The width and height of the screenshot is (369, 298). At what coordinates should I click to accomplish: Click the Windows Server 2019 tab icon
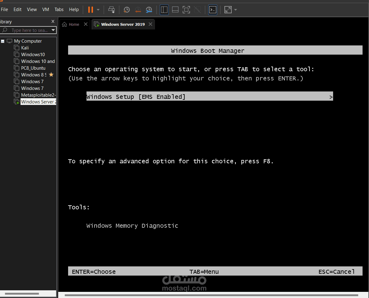pos(97,24)
